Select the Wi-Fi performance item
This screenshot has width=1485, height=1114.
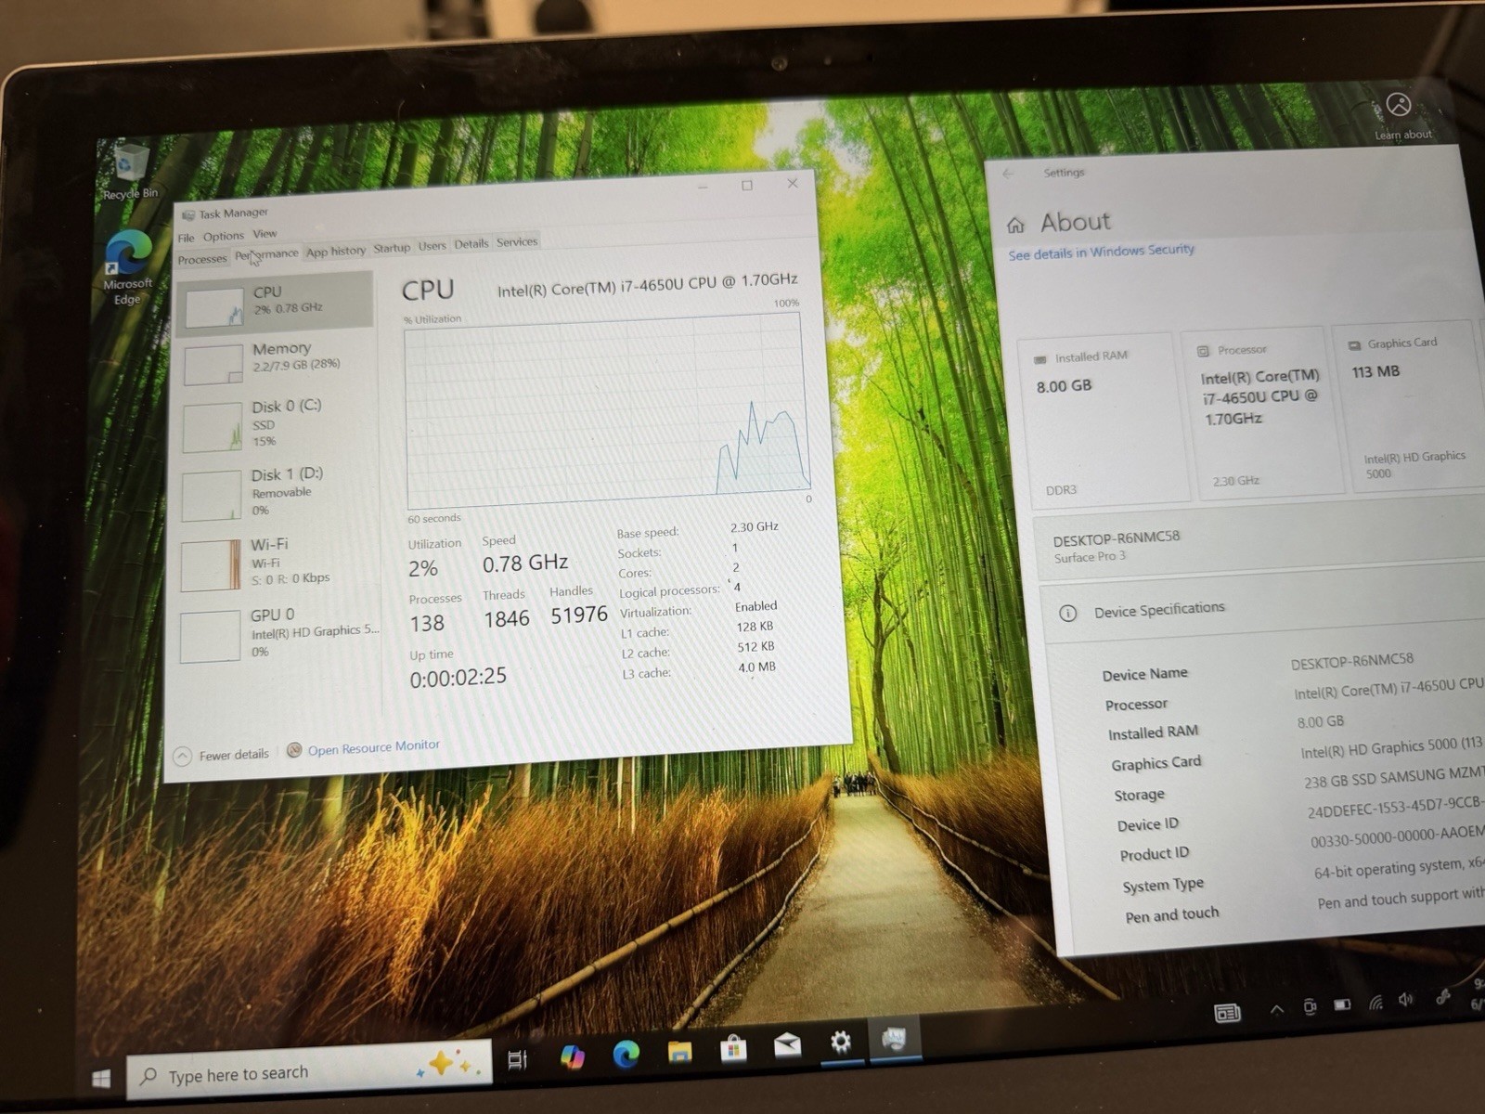277,563
